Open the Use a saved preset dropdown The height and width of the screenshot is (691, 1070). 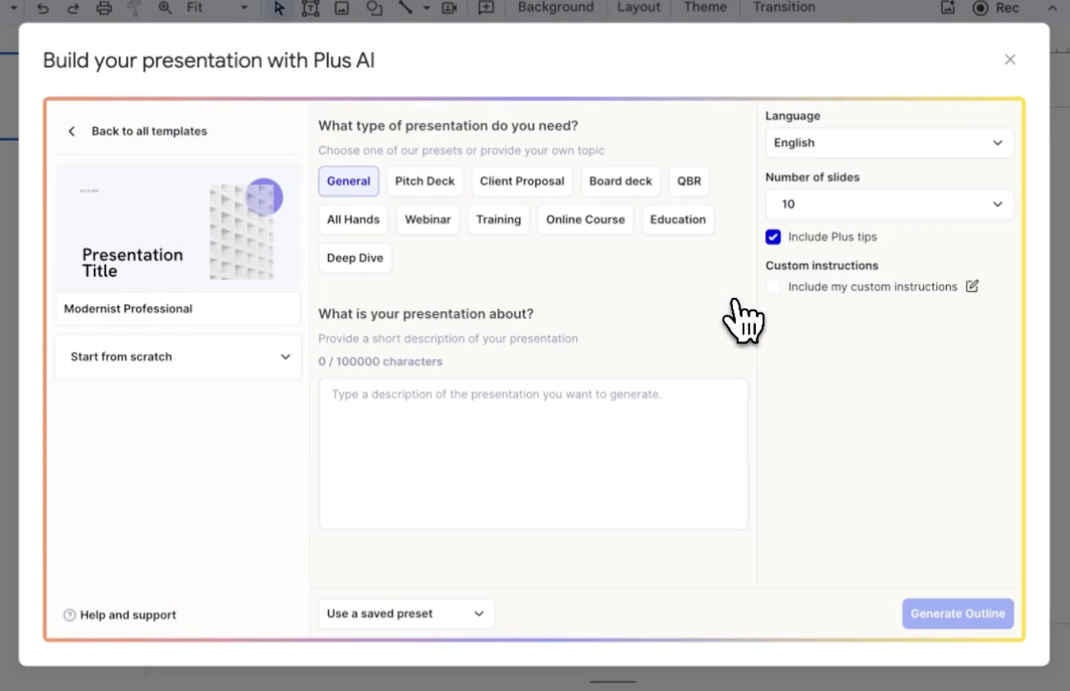406,614
